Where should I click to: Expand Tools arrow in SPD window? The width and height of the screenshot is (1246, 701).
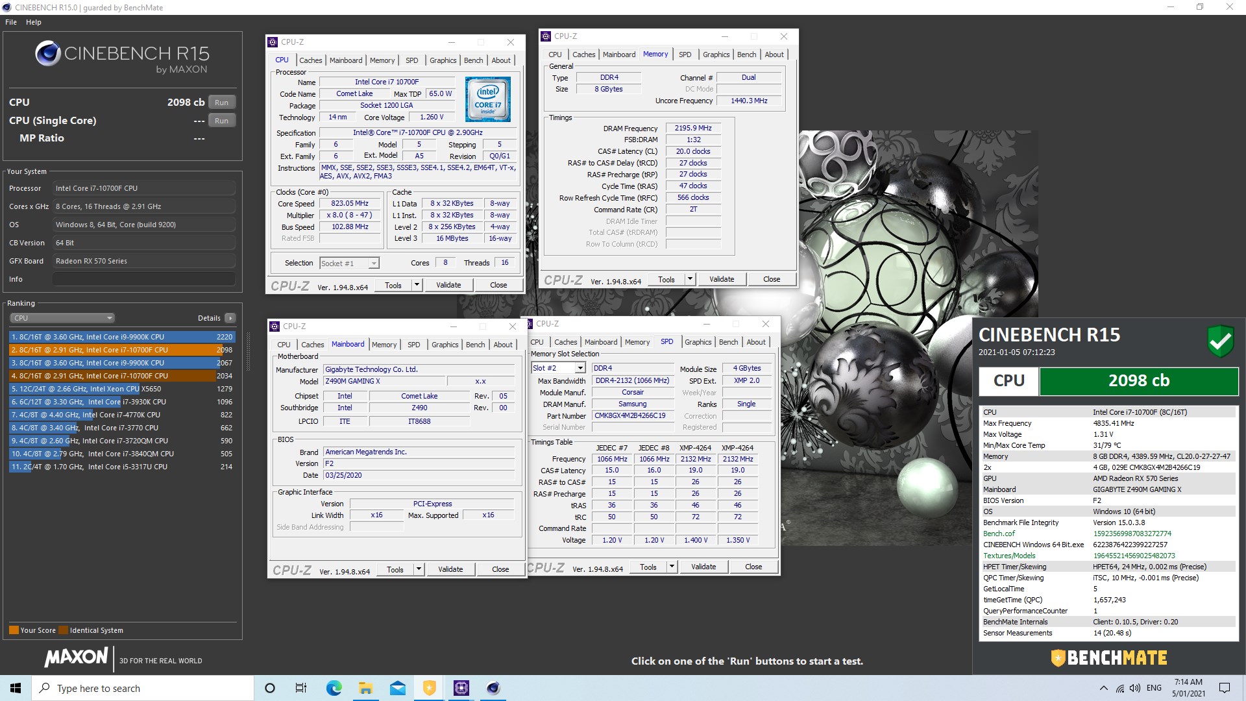tap(672, 567)
